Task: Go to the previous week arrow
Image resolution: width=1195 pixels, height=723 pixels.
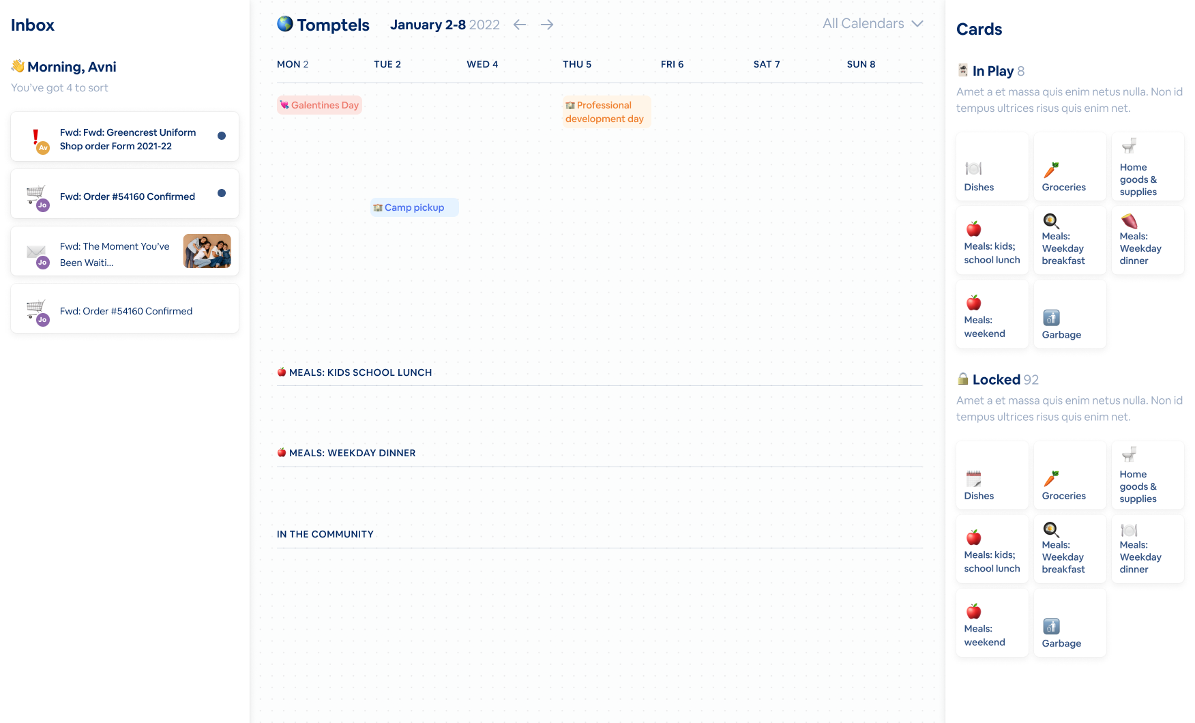Action: (520, 25)
